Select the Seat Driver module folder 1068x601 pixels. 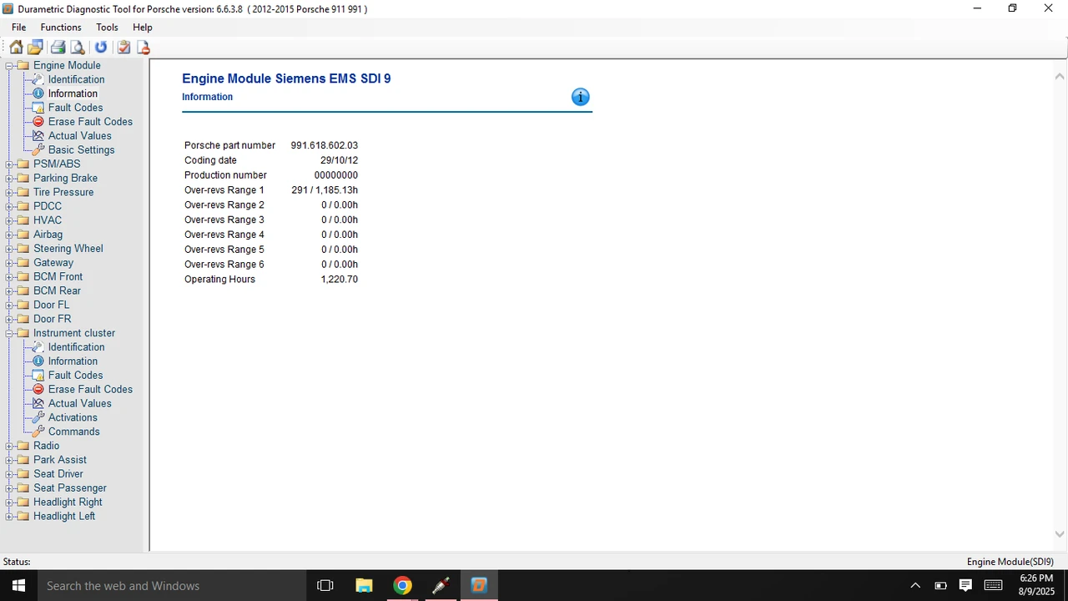pyautogui.click(x=58, y=474)
